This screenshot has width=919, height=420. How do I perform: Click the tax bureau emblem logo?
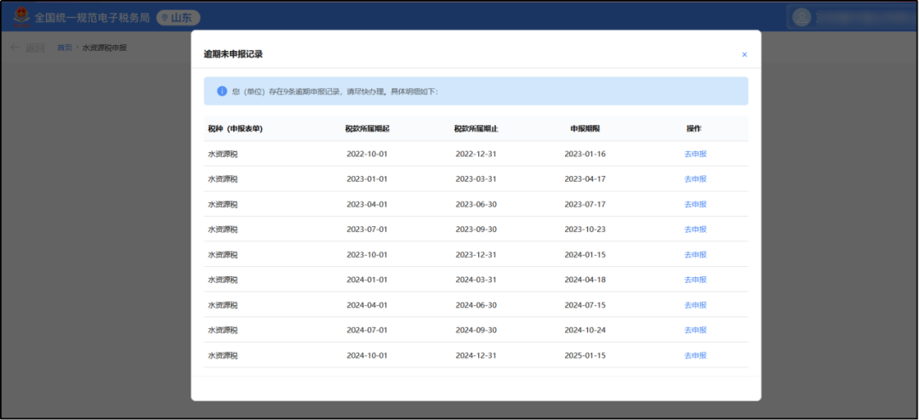click(x=21, y=17)
